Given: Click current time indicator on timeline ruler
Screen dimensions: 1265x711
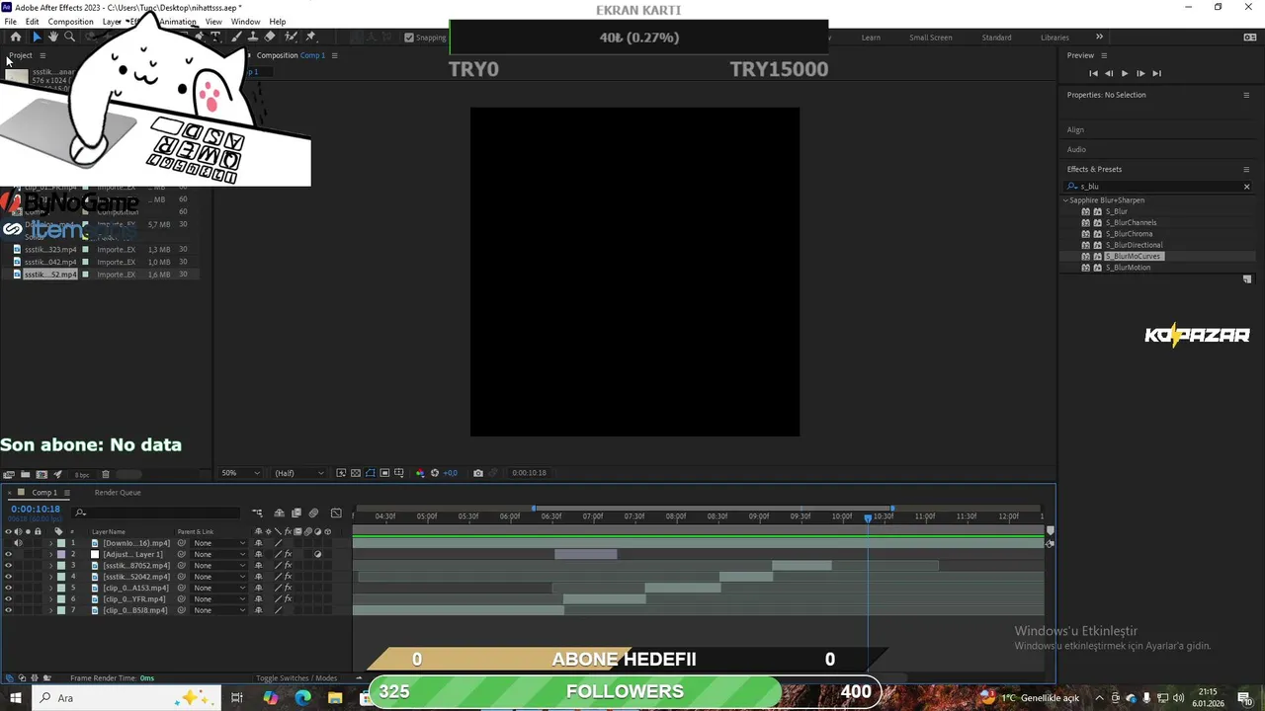Looking at the screenshot, I should click(x=868, y=516).
